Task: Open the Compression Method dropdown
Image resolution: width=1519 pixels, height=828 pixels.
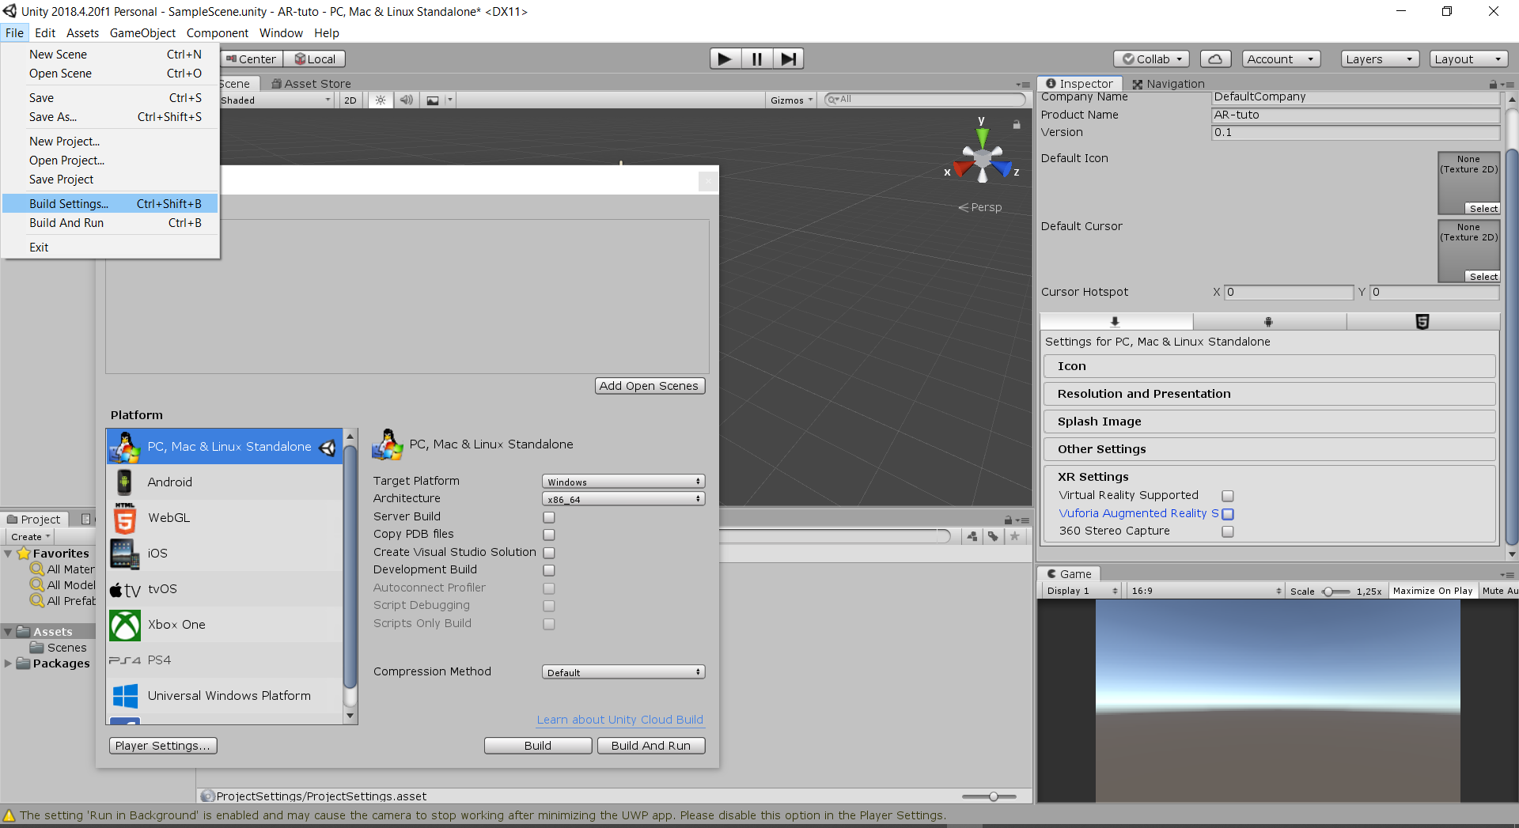Action: [623, 672]
